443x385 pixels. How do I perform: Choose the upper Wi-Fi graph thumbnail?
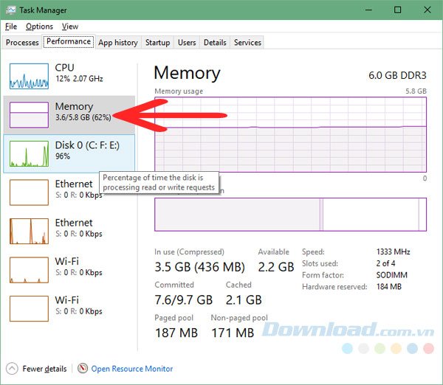[29, 268]
